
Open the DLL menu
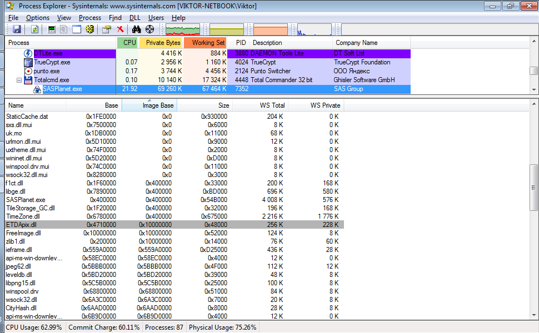tap(134, 18)
